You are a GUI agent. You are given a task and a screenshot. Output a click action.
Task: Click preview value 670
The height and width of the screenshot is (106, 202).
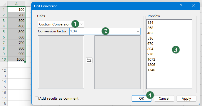tap(150, 44)
